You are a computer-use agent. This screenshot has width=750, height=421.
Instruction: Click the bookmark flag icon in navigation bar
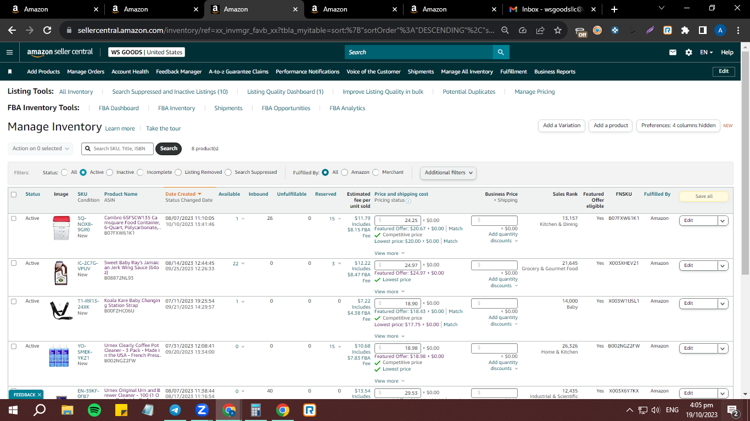pyautogui.click(x=10, y=72)
